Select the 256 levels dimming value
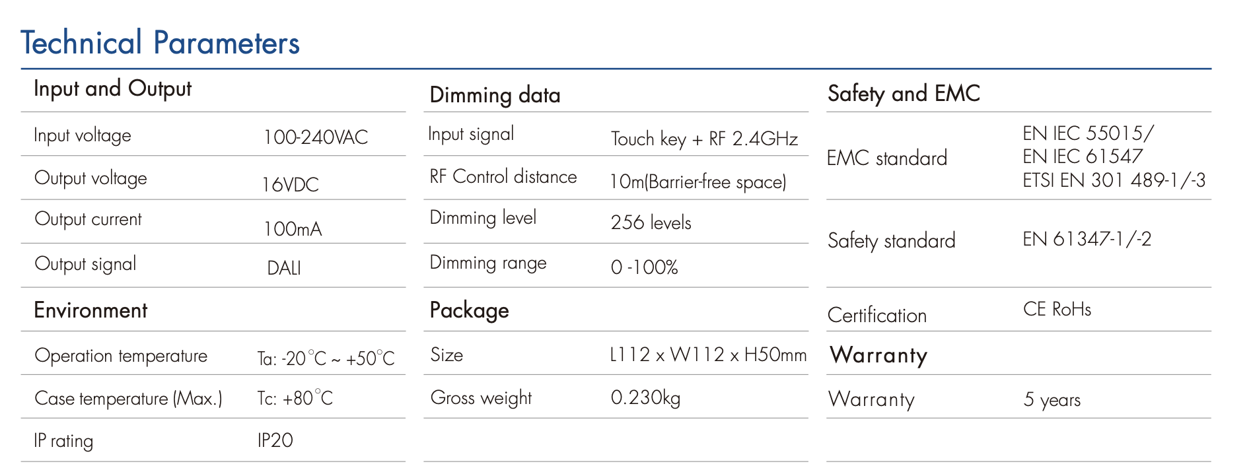The height and width of the screenshot is (474, 1251). click(651, 222)
